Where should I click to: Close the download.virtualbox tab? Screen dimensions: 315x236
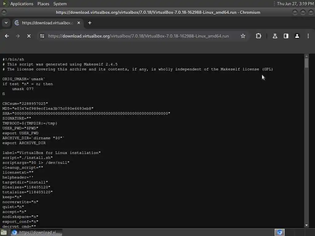pos(79,23)
